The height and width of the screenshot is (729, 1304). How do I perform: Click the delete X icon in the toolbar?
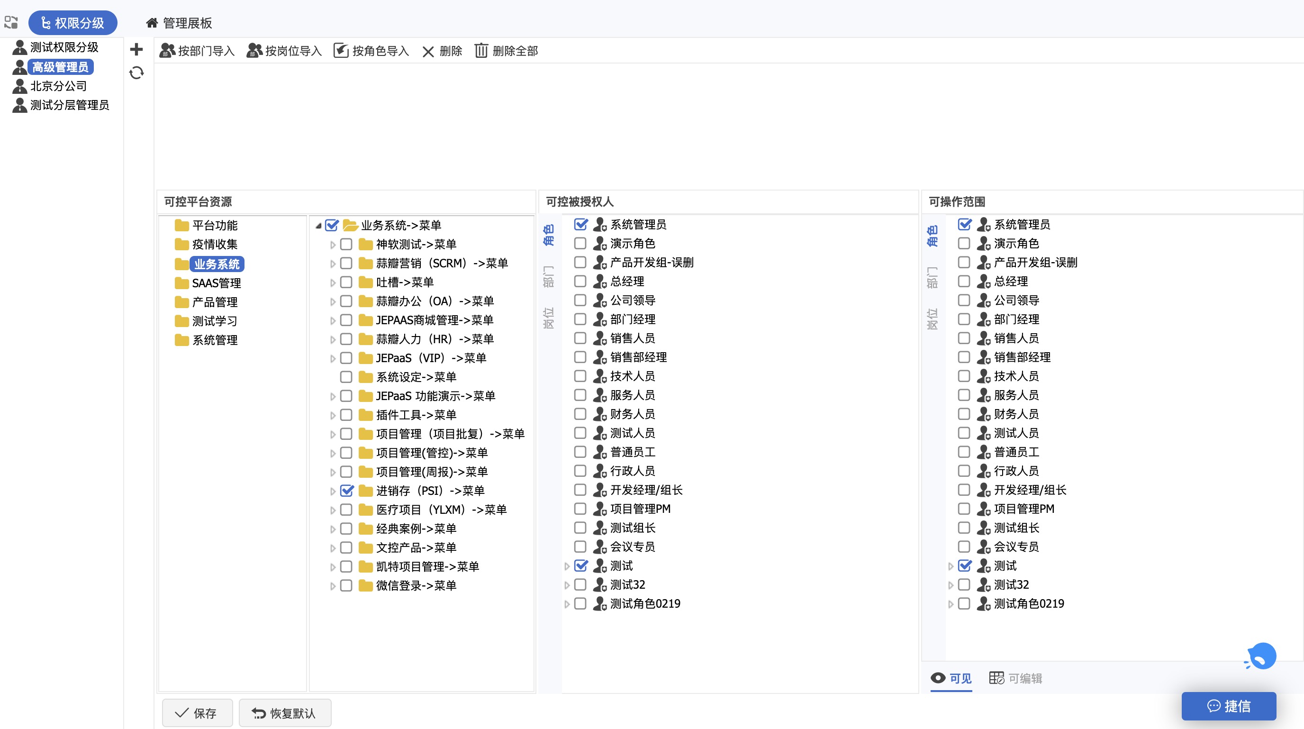point(428,51)
